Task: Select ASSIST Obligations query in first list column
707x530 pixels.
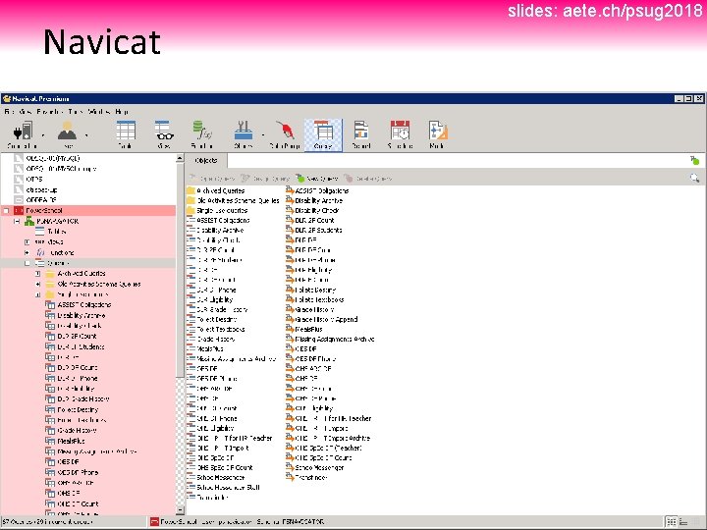Action: pyautogui.click(x=218, y=221)
